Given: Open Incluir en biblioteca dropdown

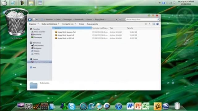Looking at the screenshot, I should (x=50, y=24).
